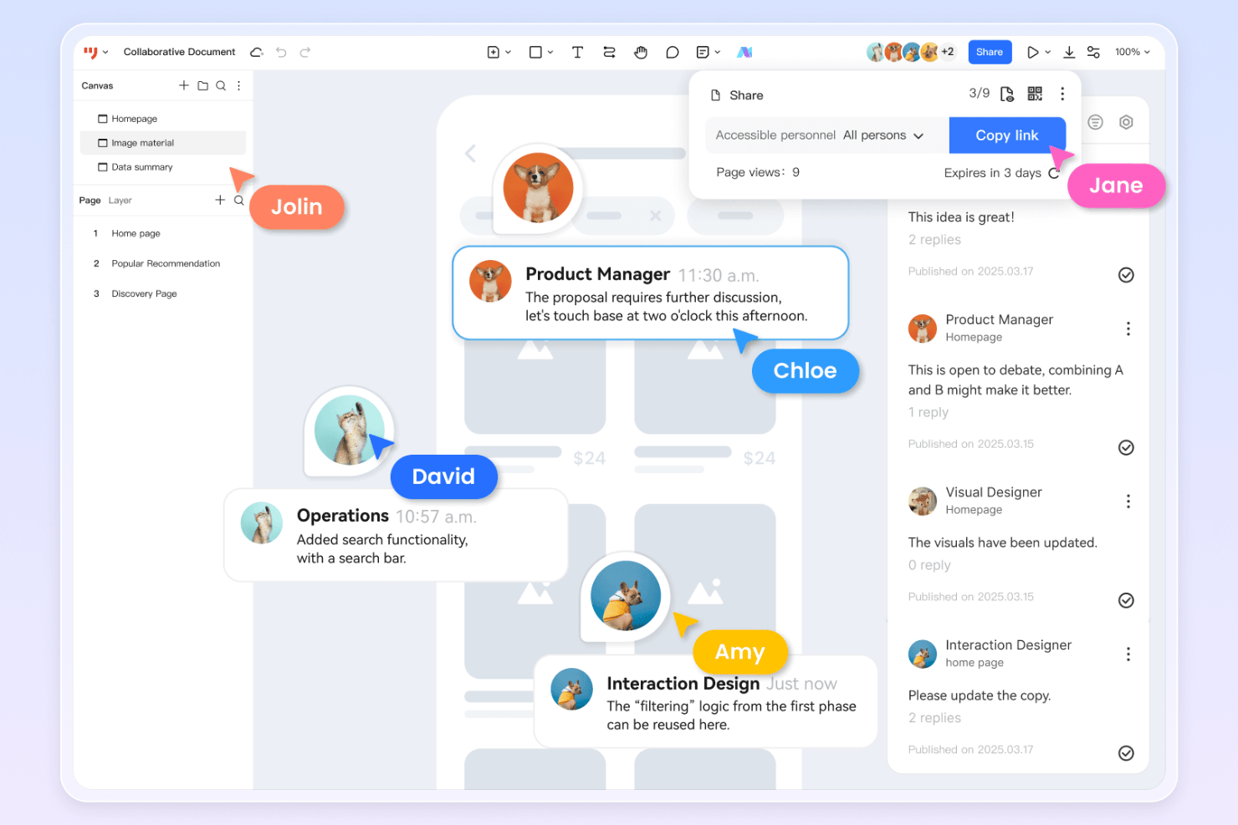Open Interaction Designer comment more options
The height and width of the screenshot is (825, 1238).
point(1128,654)
